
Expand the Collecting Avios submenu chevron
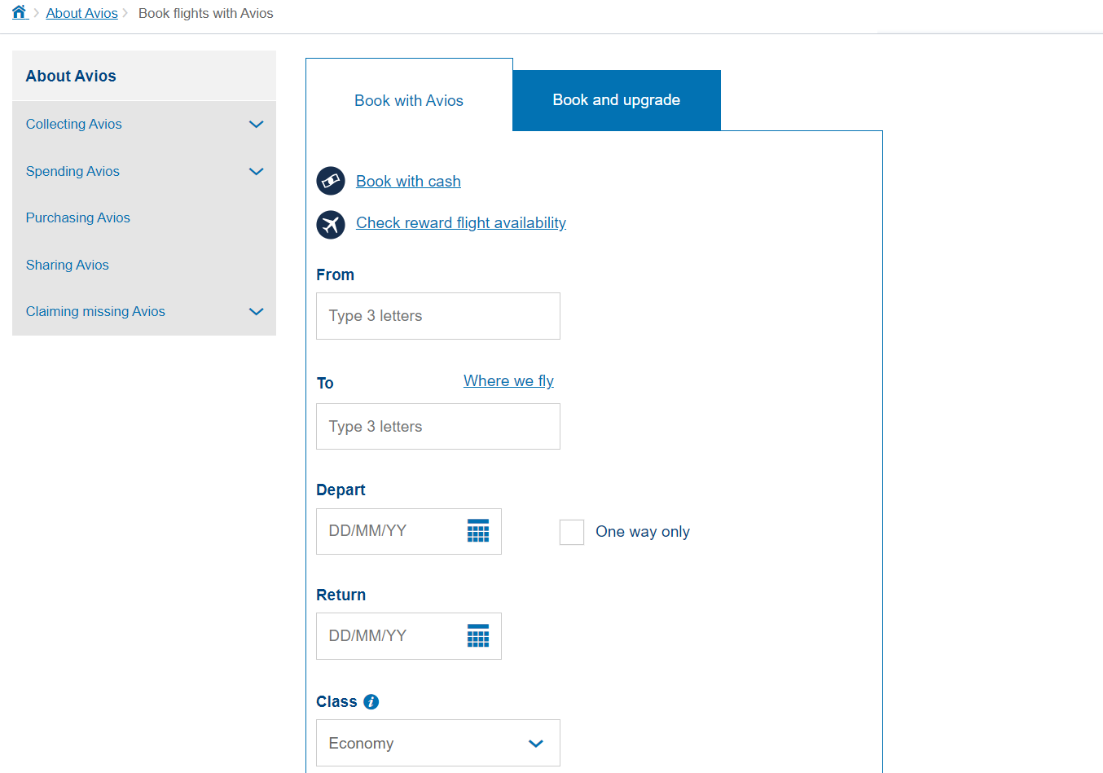tap(257, 125)
